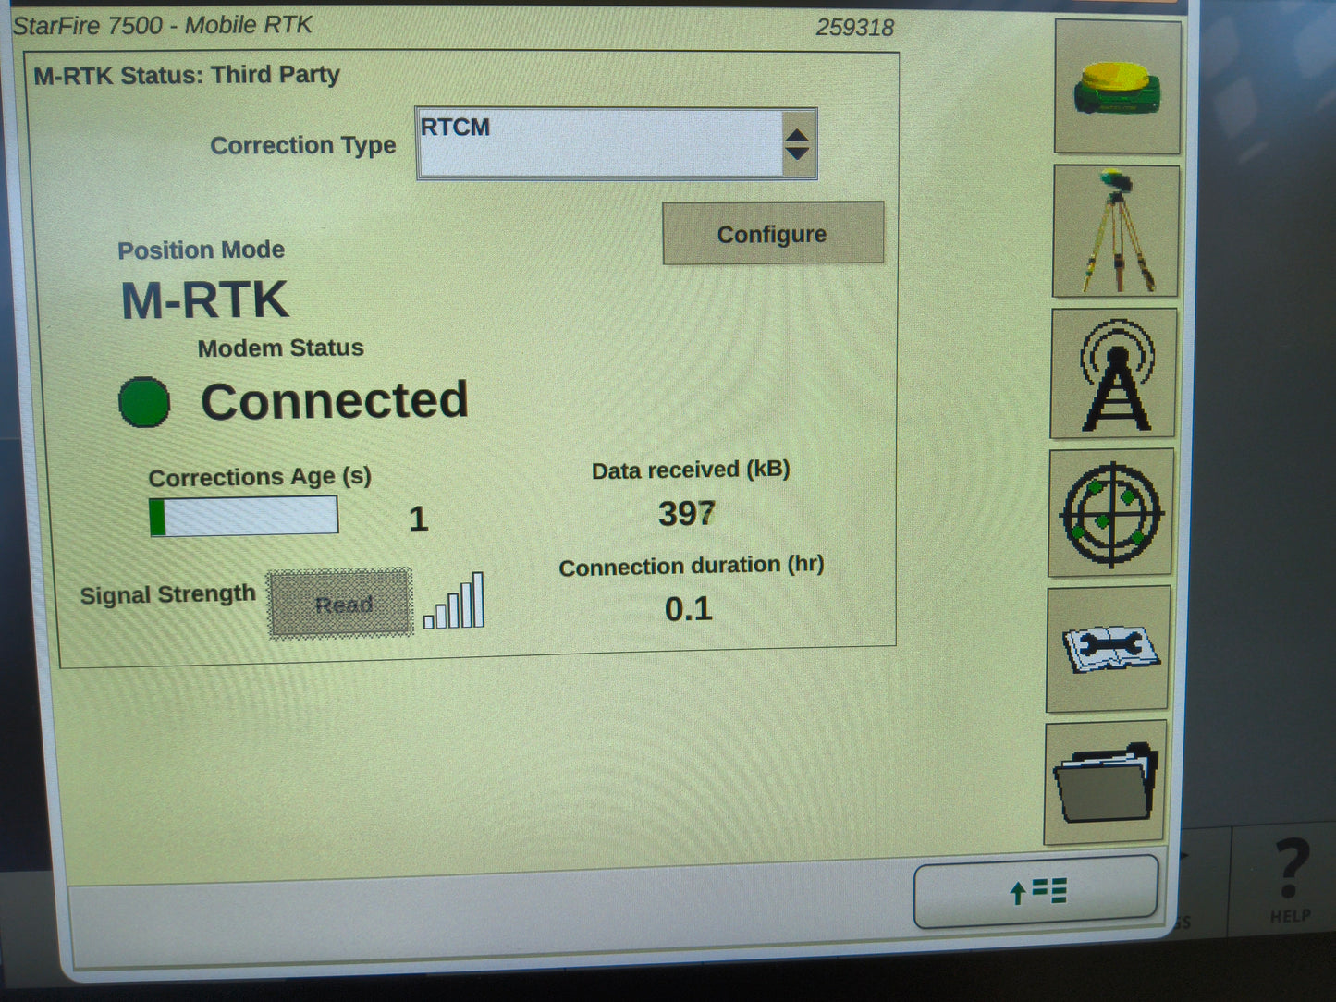Click the satellite tracking target icon
The height and width of the screenshot is (1002, 1336).
1110,514
